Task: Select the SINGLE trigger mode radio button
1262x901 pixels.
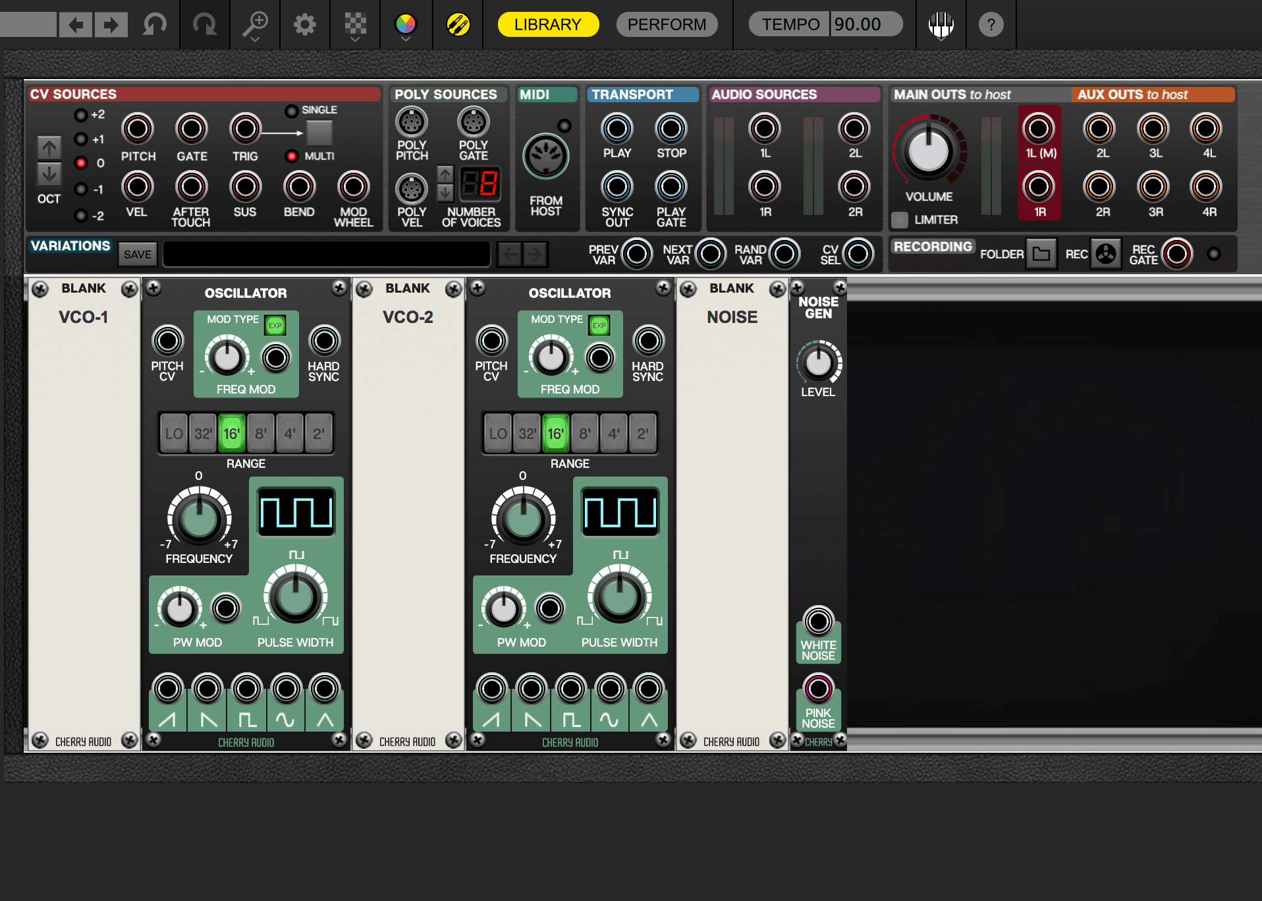Action: pos(291,111)
